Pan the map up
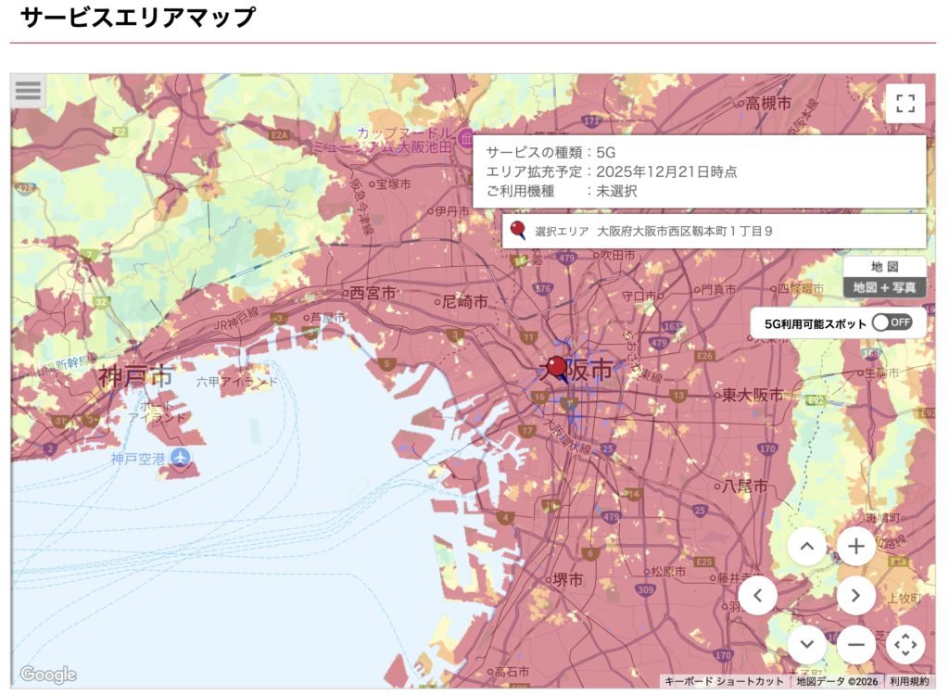Image resolution: width=949 pixels, height=695 pixels. pyautogui.click(x=806, y=547)
